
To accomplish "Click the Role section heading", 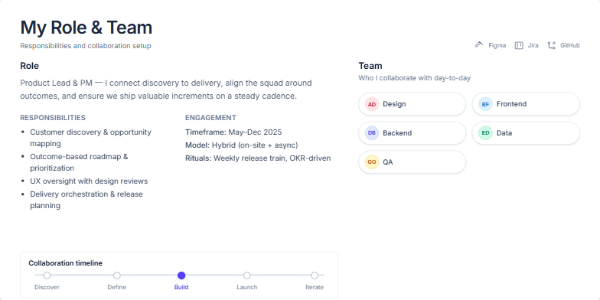I will [x=29, y=66].
